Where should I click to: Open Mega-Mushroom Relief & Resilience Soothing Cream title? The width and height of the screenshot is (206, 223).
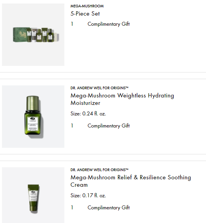tap(131, 181)
